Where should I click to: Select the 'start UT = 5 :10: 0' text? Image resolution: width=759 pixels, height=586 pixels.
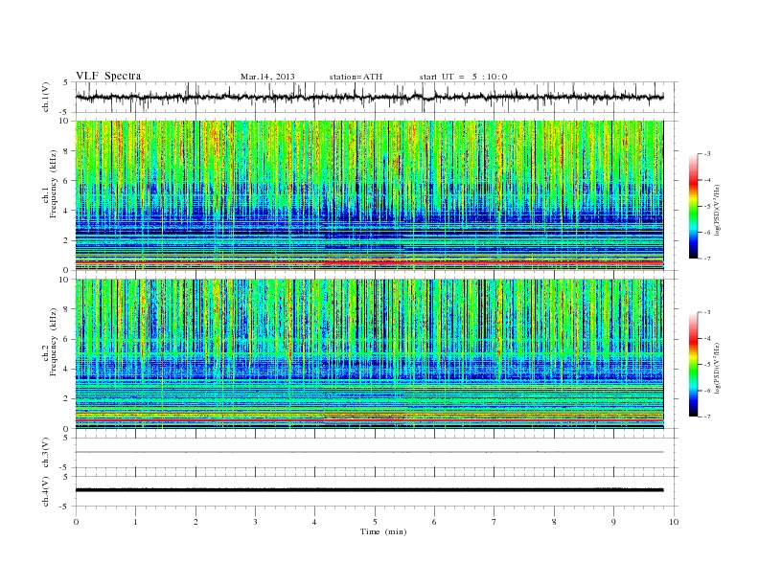coord(463,77)
